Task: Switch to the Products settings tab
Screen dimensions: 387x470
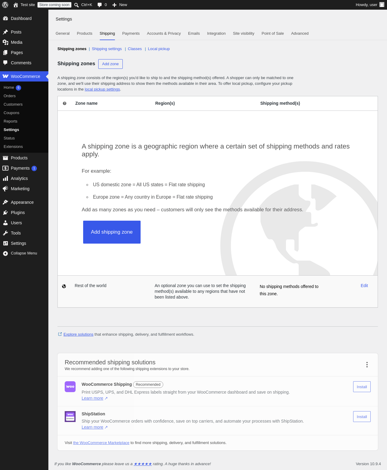Action: [x=85, y=34]
